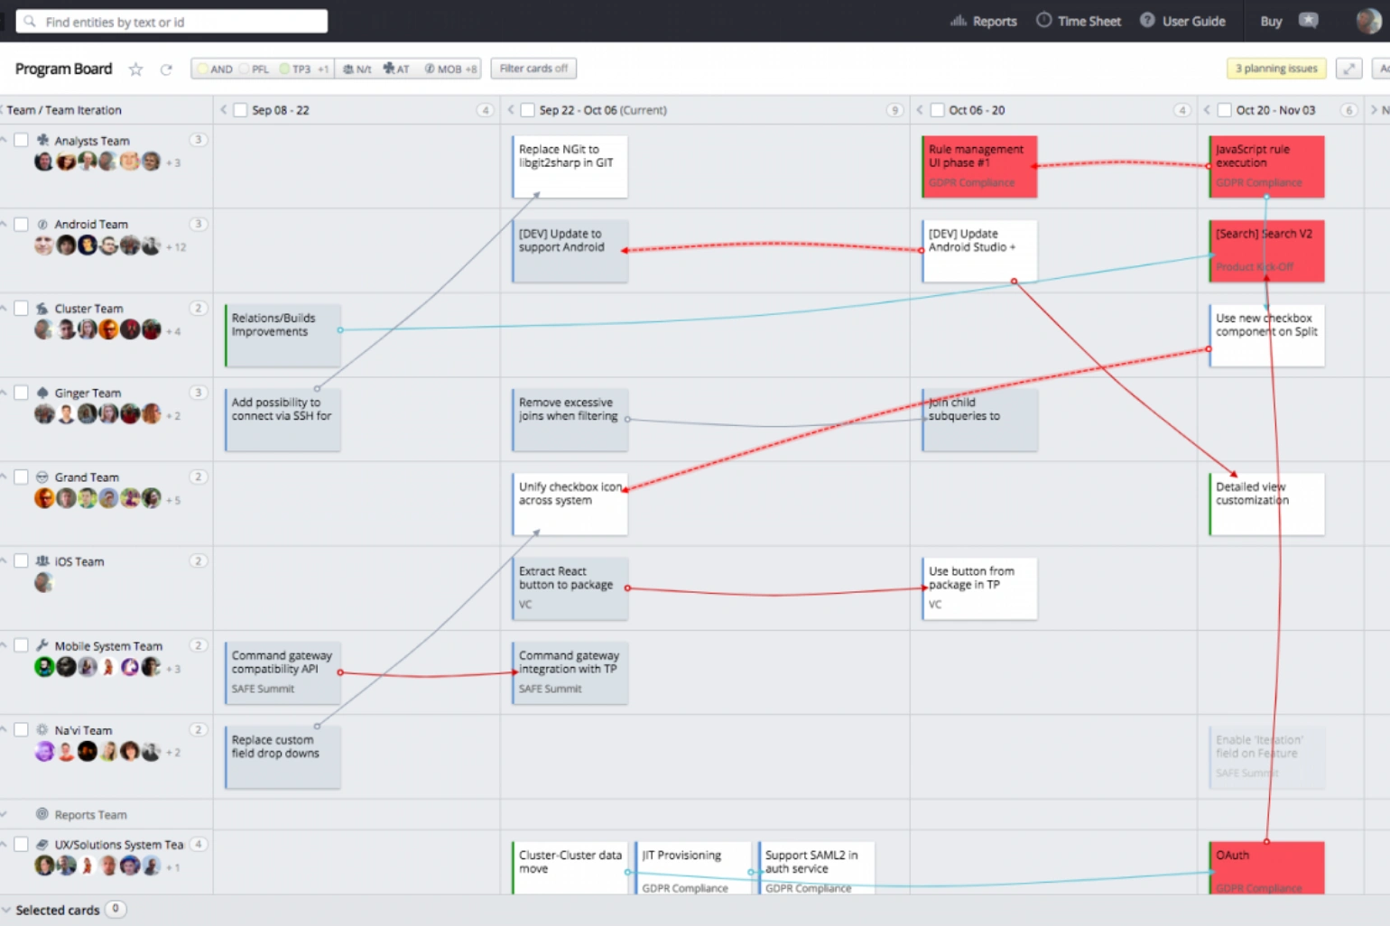Image resolution: width=1390 pixels, height=926 pixels.
Task: Collapse the Sep 22 - Oct 06 column
Action: (511, 110)
